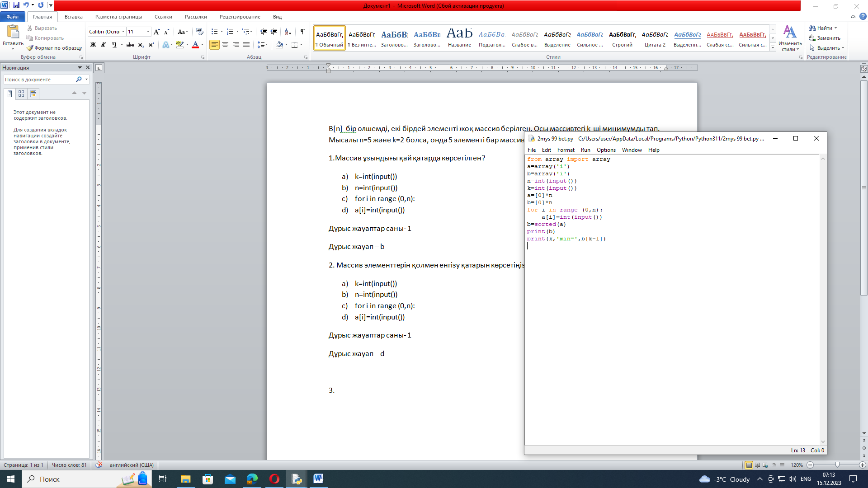Open the Run menu in IDLE
The image size is (868, 488).
(585, 150)
